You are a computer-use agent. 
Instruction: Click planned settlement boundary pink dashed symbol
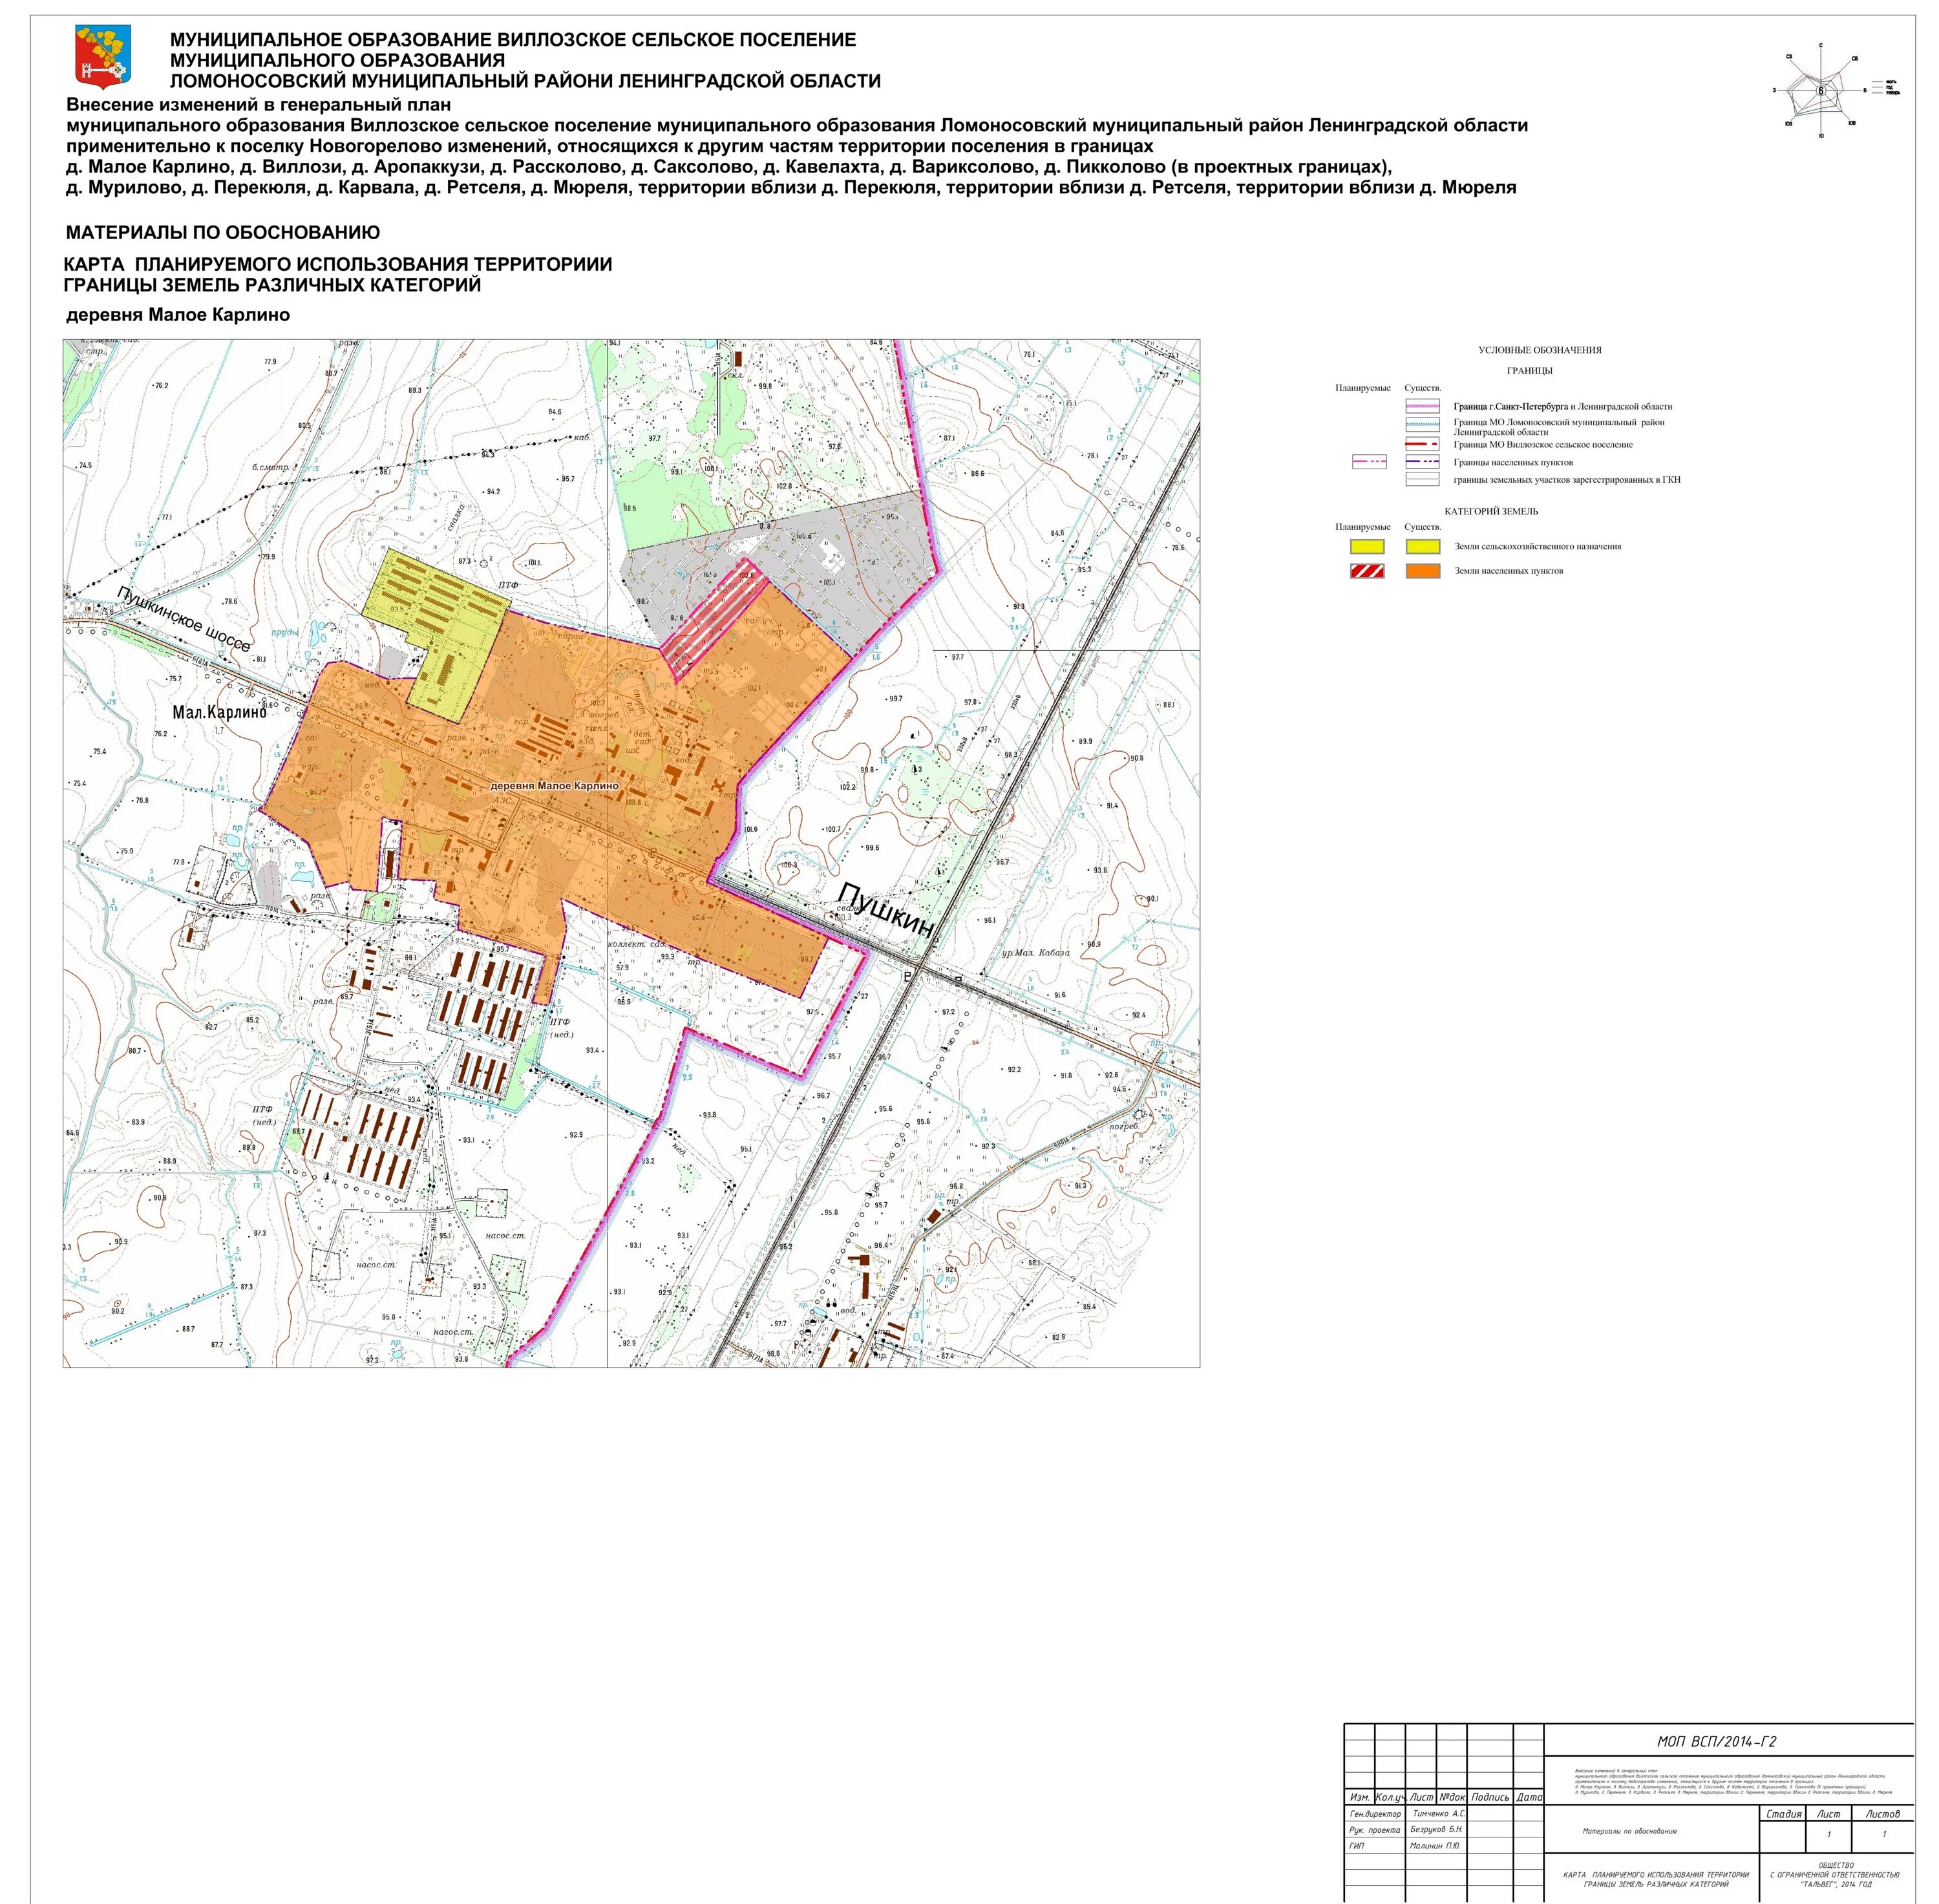1368,462
